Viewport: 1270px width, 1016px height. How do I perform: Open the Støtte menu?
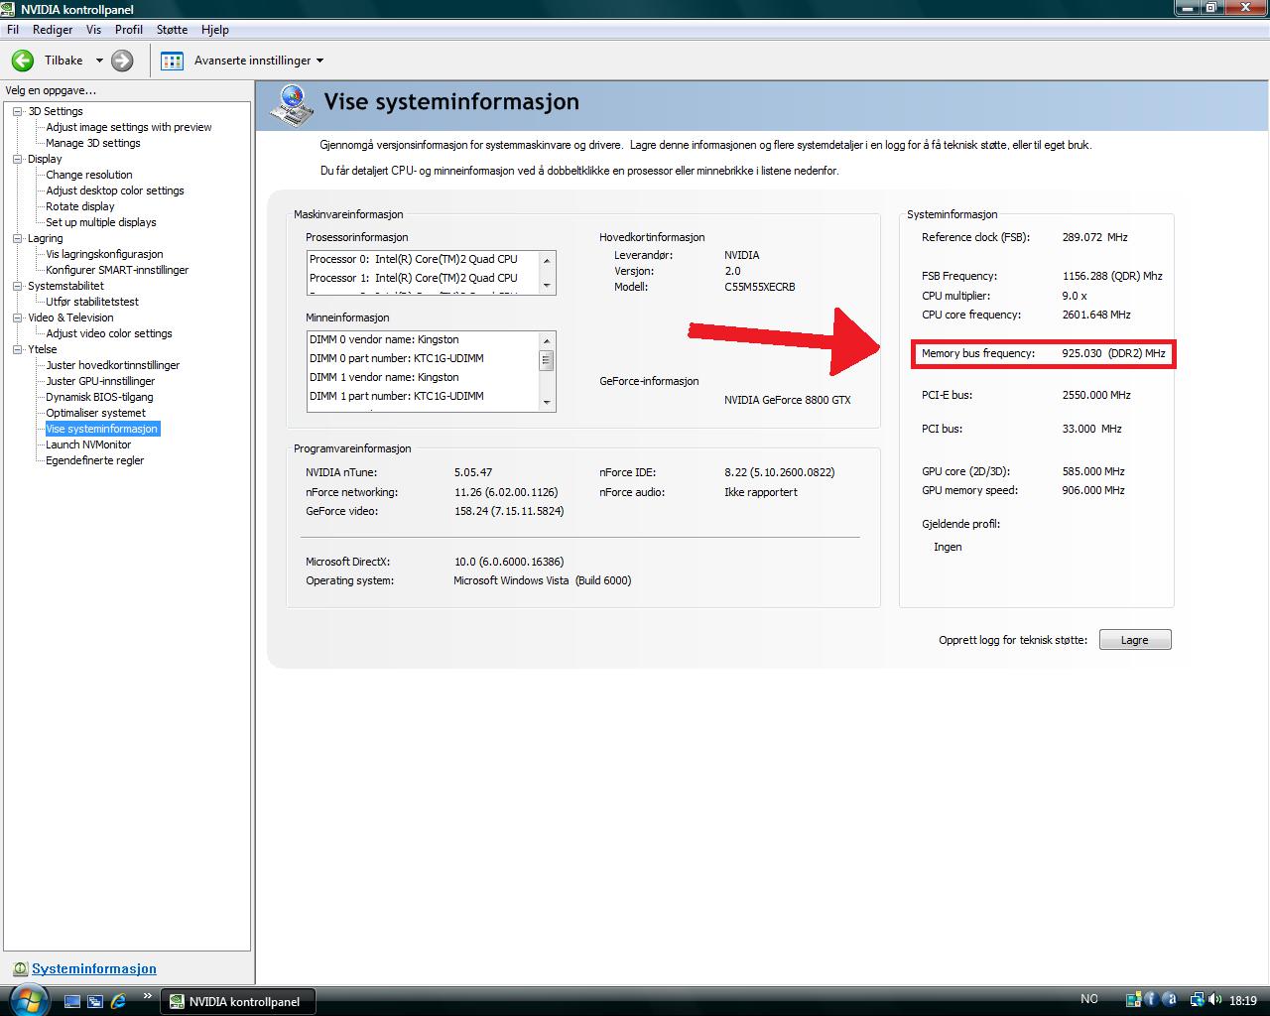pos(172,30)
